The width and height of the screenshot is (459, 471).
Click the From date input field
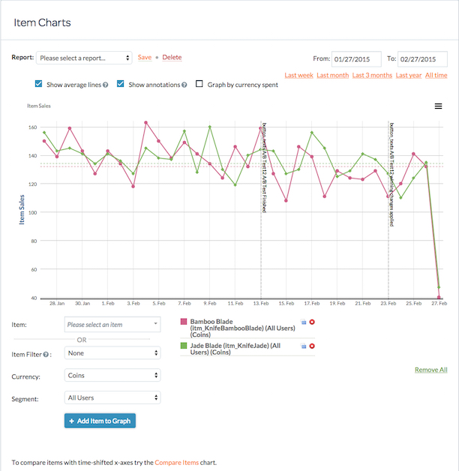[356, 59]
